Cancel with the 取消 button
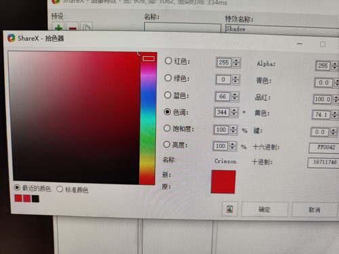 (315, 210)
